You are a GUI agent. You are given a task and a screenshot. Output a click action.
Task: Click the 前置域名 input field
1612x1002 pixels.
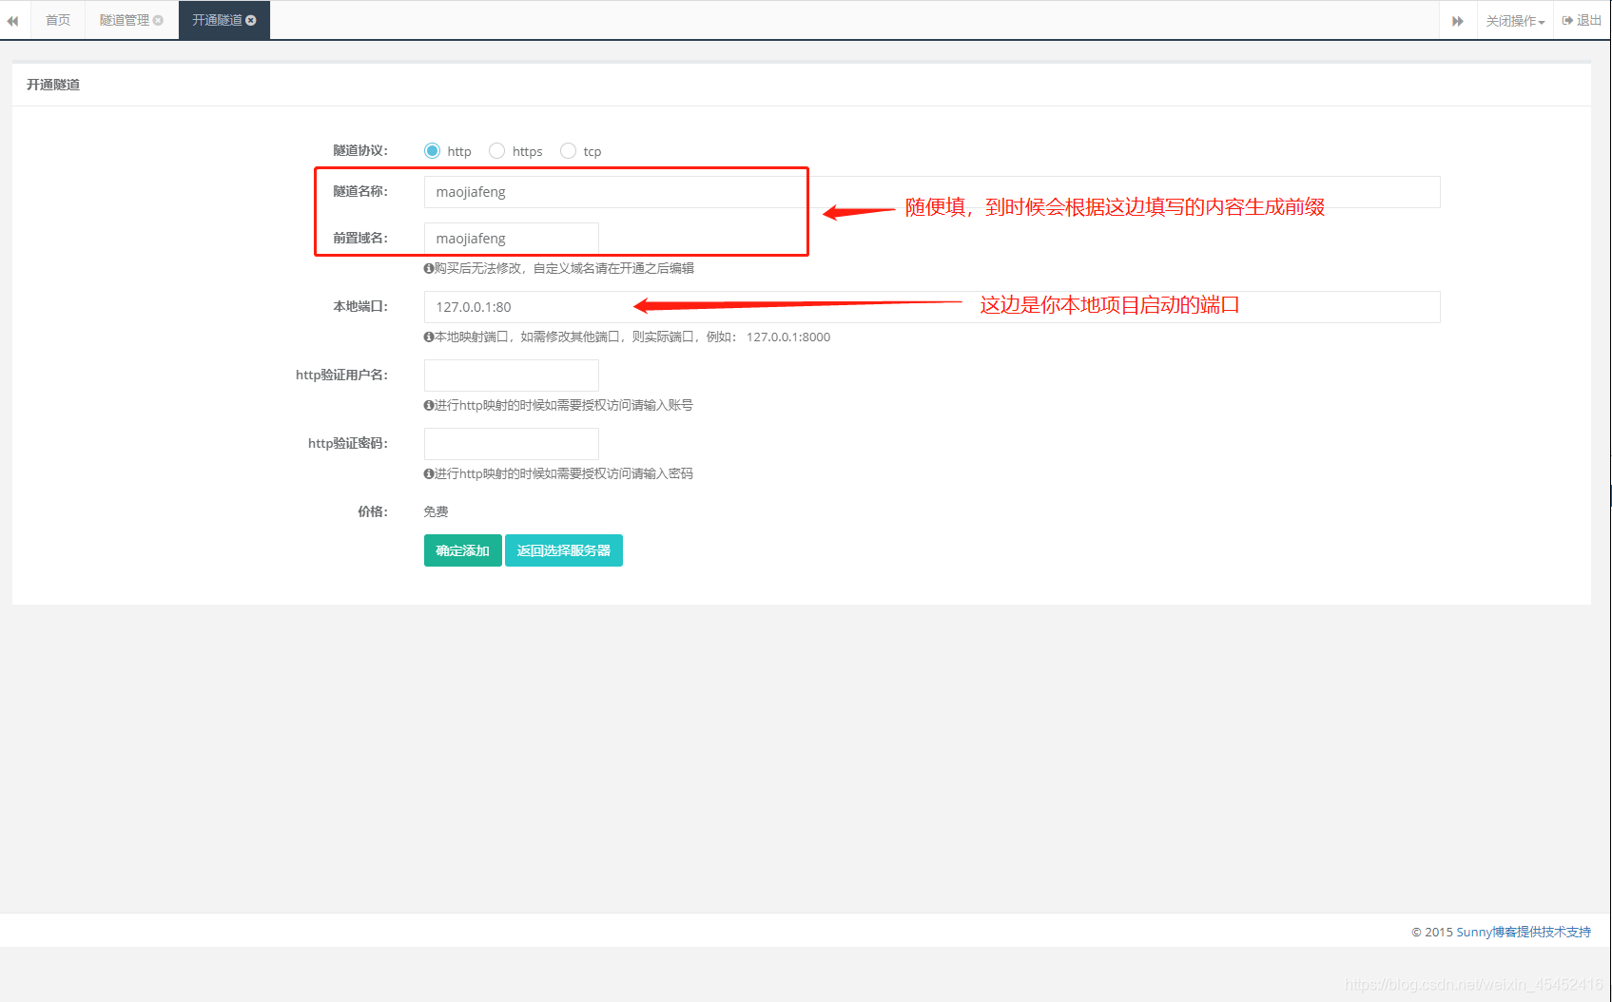(x=512, y=239)
